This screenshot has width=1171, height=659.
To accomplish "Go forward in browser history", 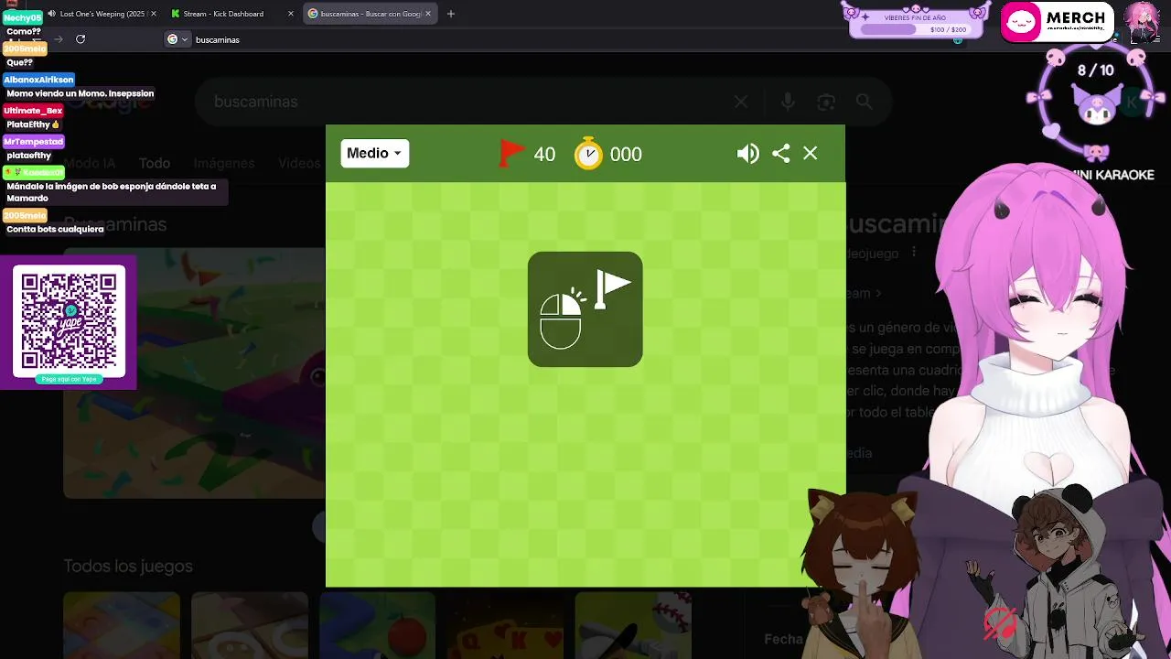I will (59, 39).
